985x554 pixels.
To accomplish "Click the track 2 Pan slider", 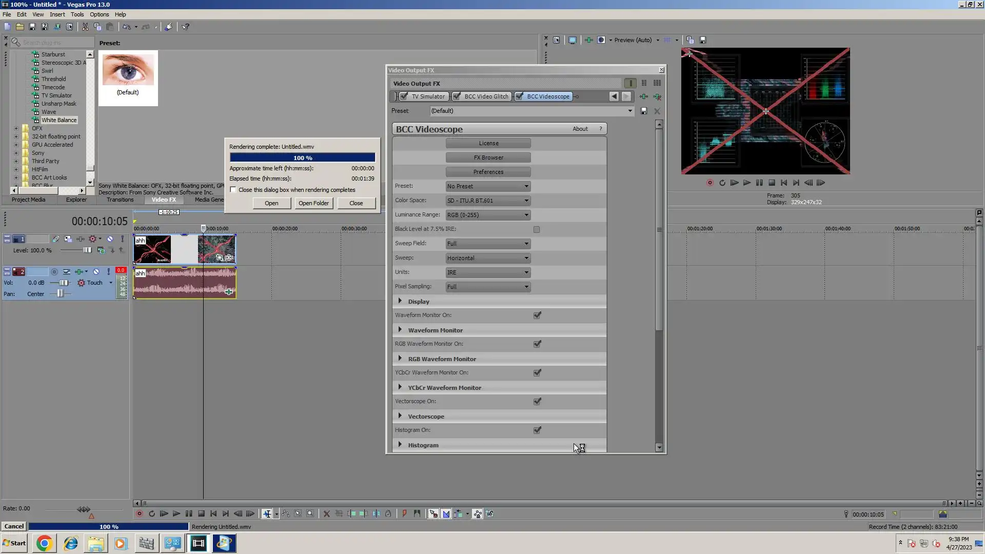I will [x=61, y=294].
